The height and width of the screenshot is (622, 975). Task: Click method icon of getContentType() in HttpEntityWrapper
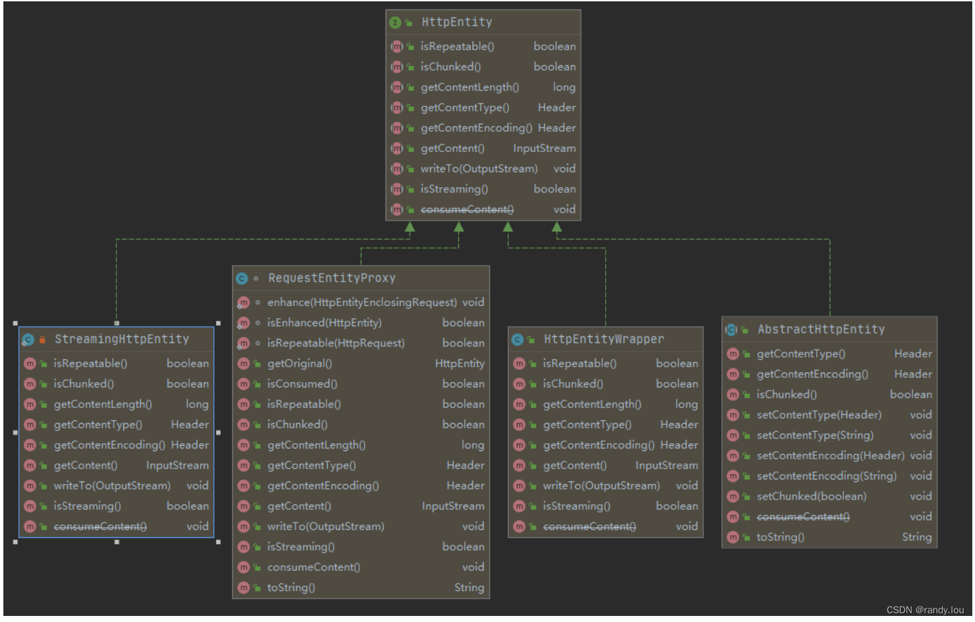(519, 425)
